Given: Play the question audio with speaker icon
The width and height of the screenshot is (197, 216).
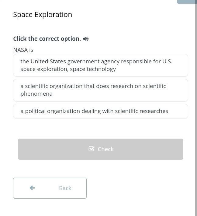Looking at the screenshot, I should point(86,39).
